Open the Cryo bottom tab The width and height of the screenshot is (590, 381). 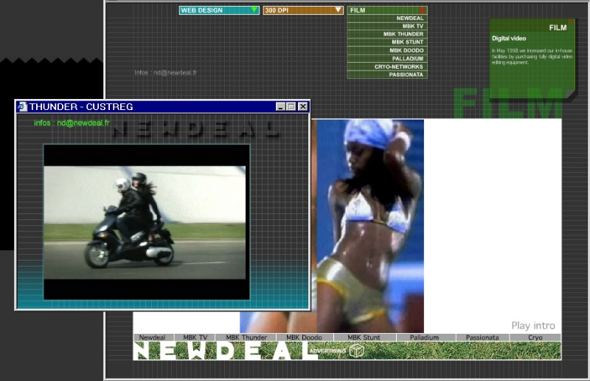(535, 337)
